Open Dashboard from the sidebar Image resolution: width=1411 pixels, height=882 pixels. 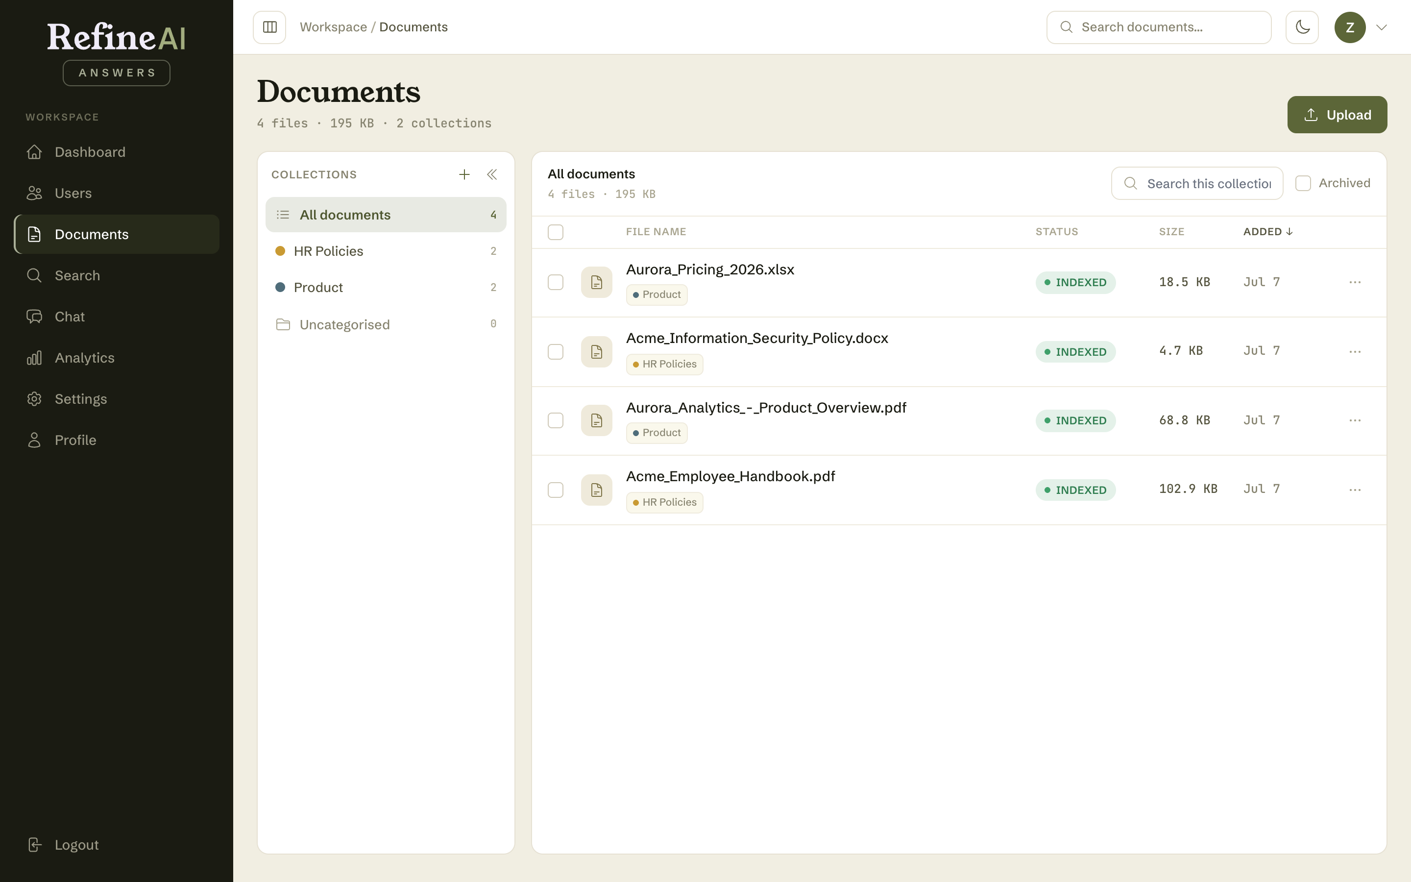pyautogui.click(x=117, y=152)
